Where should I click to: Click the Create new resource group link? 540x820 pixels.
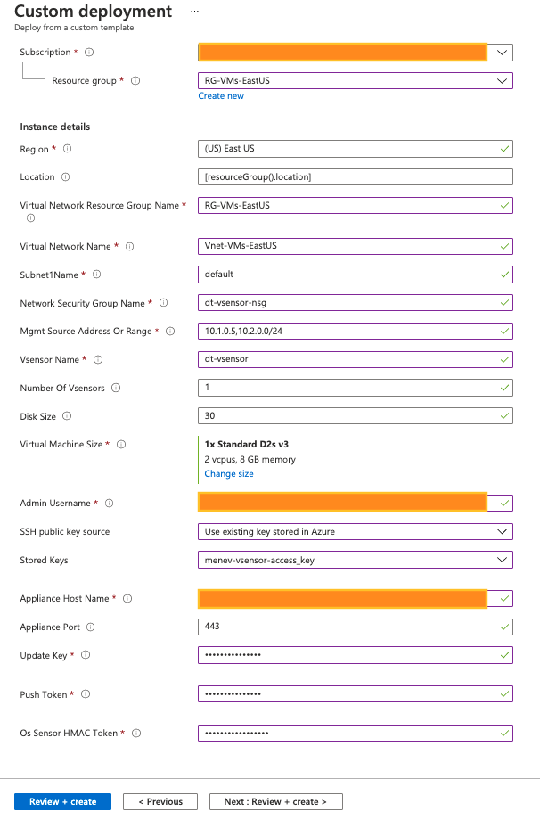coord(221,95)
